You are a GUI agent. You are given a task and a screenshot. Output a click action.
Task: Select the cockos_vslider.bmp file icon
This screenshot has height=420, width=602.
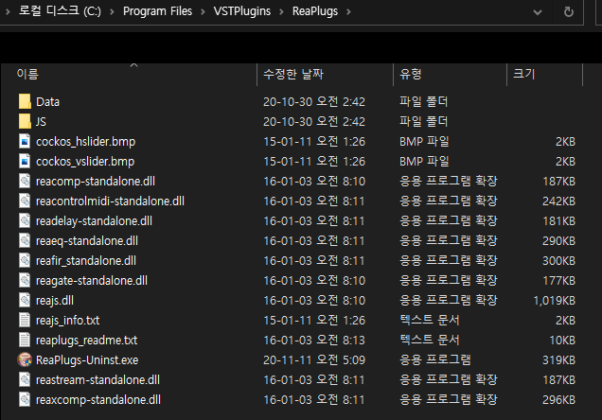[25, 162]
